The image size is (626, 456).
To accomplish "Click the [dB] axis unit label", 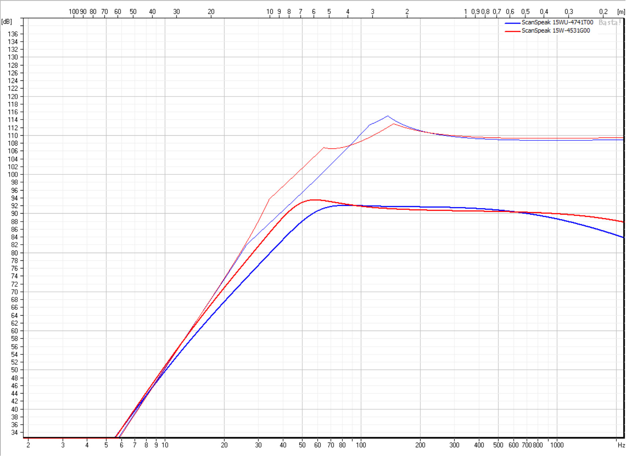I will click(7, 22).
